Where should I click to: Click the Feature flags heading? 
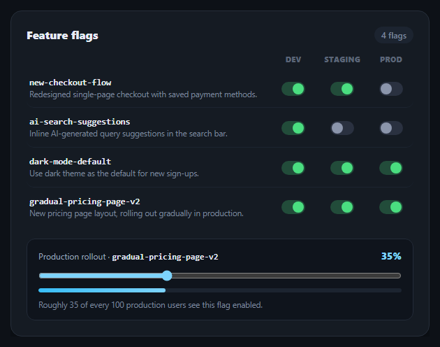(x=62, y=36)
